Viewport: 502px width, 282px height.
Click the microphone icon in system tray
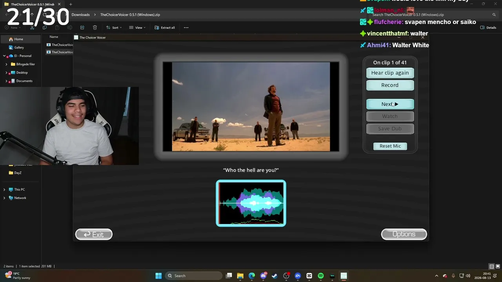[x=453, y=276]
